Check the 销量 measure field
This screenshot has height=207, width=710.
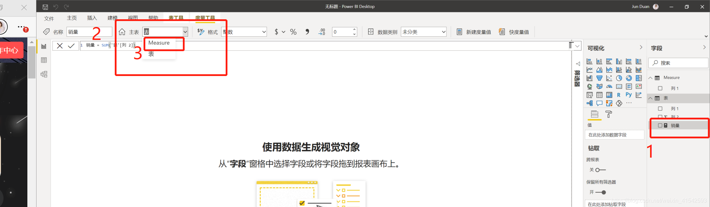coord(660,125)
